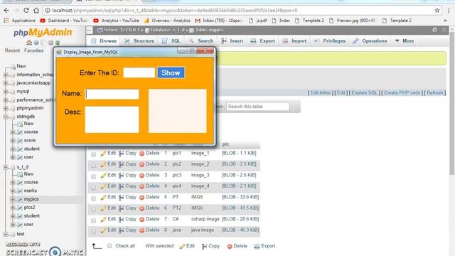Switch to the Browse tab
This screenshot has width=455, height=256.
[x=104, y=41]
